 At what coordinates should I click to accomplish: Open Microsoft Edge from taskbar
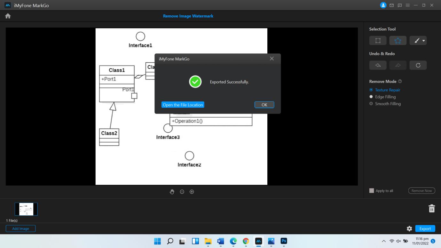[x=233, y=241]
